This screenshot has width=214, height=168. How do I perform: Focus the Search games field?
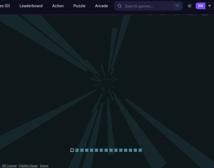149,6
